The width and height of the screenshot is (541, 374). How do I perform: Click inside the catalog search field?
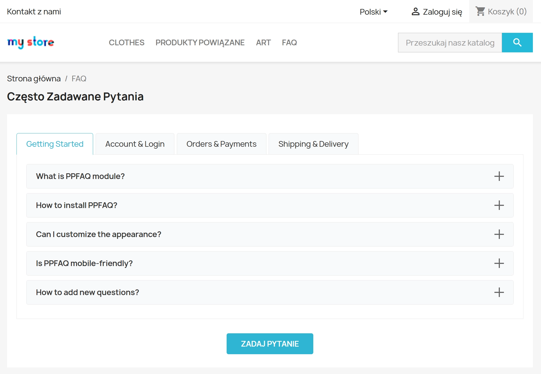pyautogui.click(x=449, y=42)
